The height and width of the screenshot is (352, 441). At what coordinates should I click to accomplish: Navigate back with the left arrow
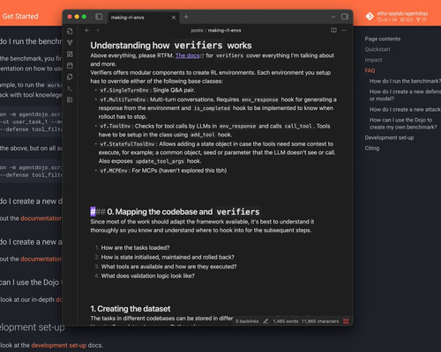click(x=87, y=30)
